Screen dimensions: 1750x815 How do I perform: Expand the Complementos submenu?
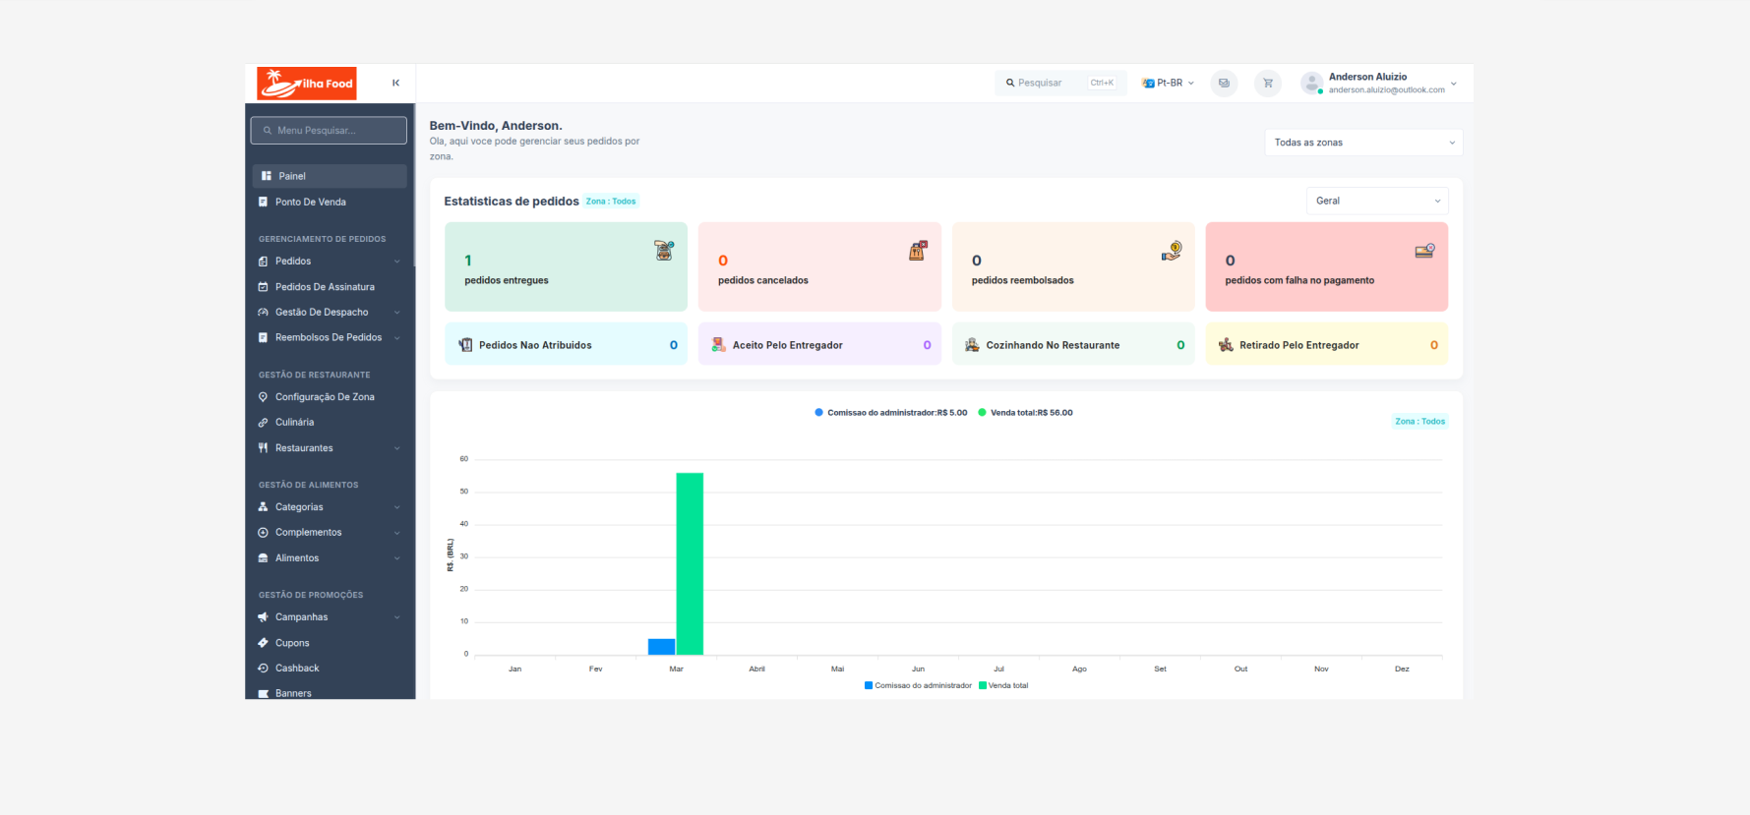coord(397,533)
